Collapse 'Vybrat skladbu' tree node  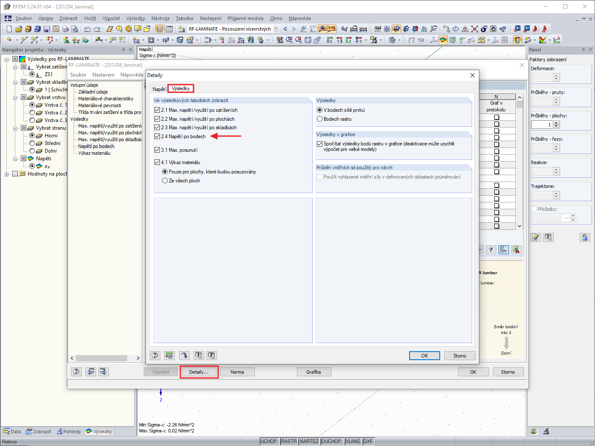[x=15, y=82]
